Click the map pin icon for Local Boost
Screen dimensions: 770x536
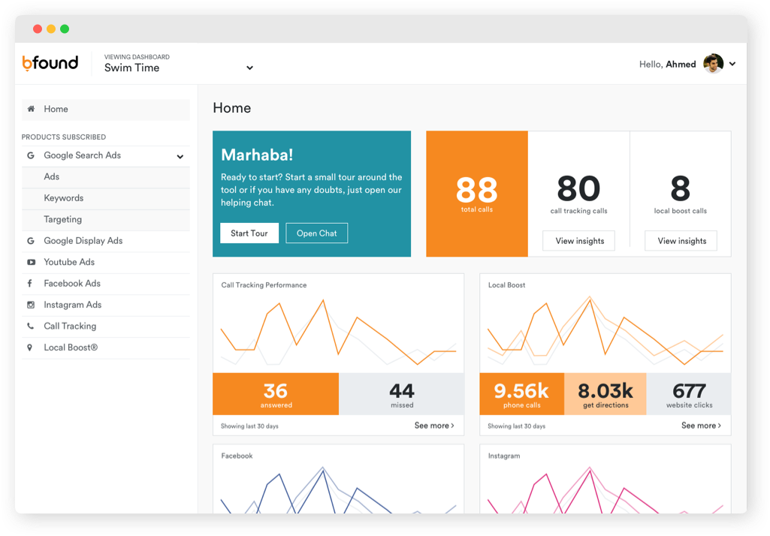tap(30, 348)
